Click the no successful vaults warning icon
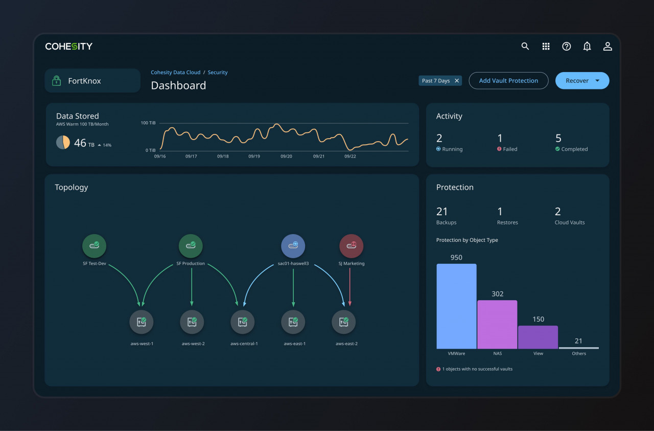Image resolution: width=654 pixels, height=431 pixels. (438, 369)
